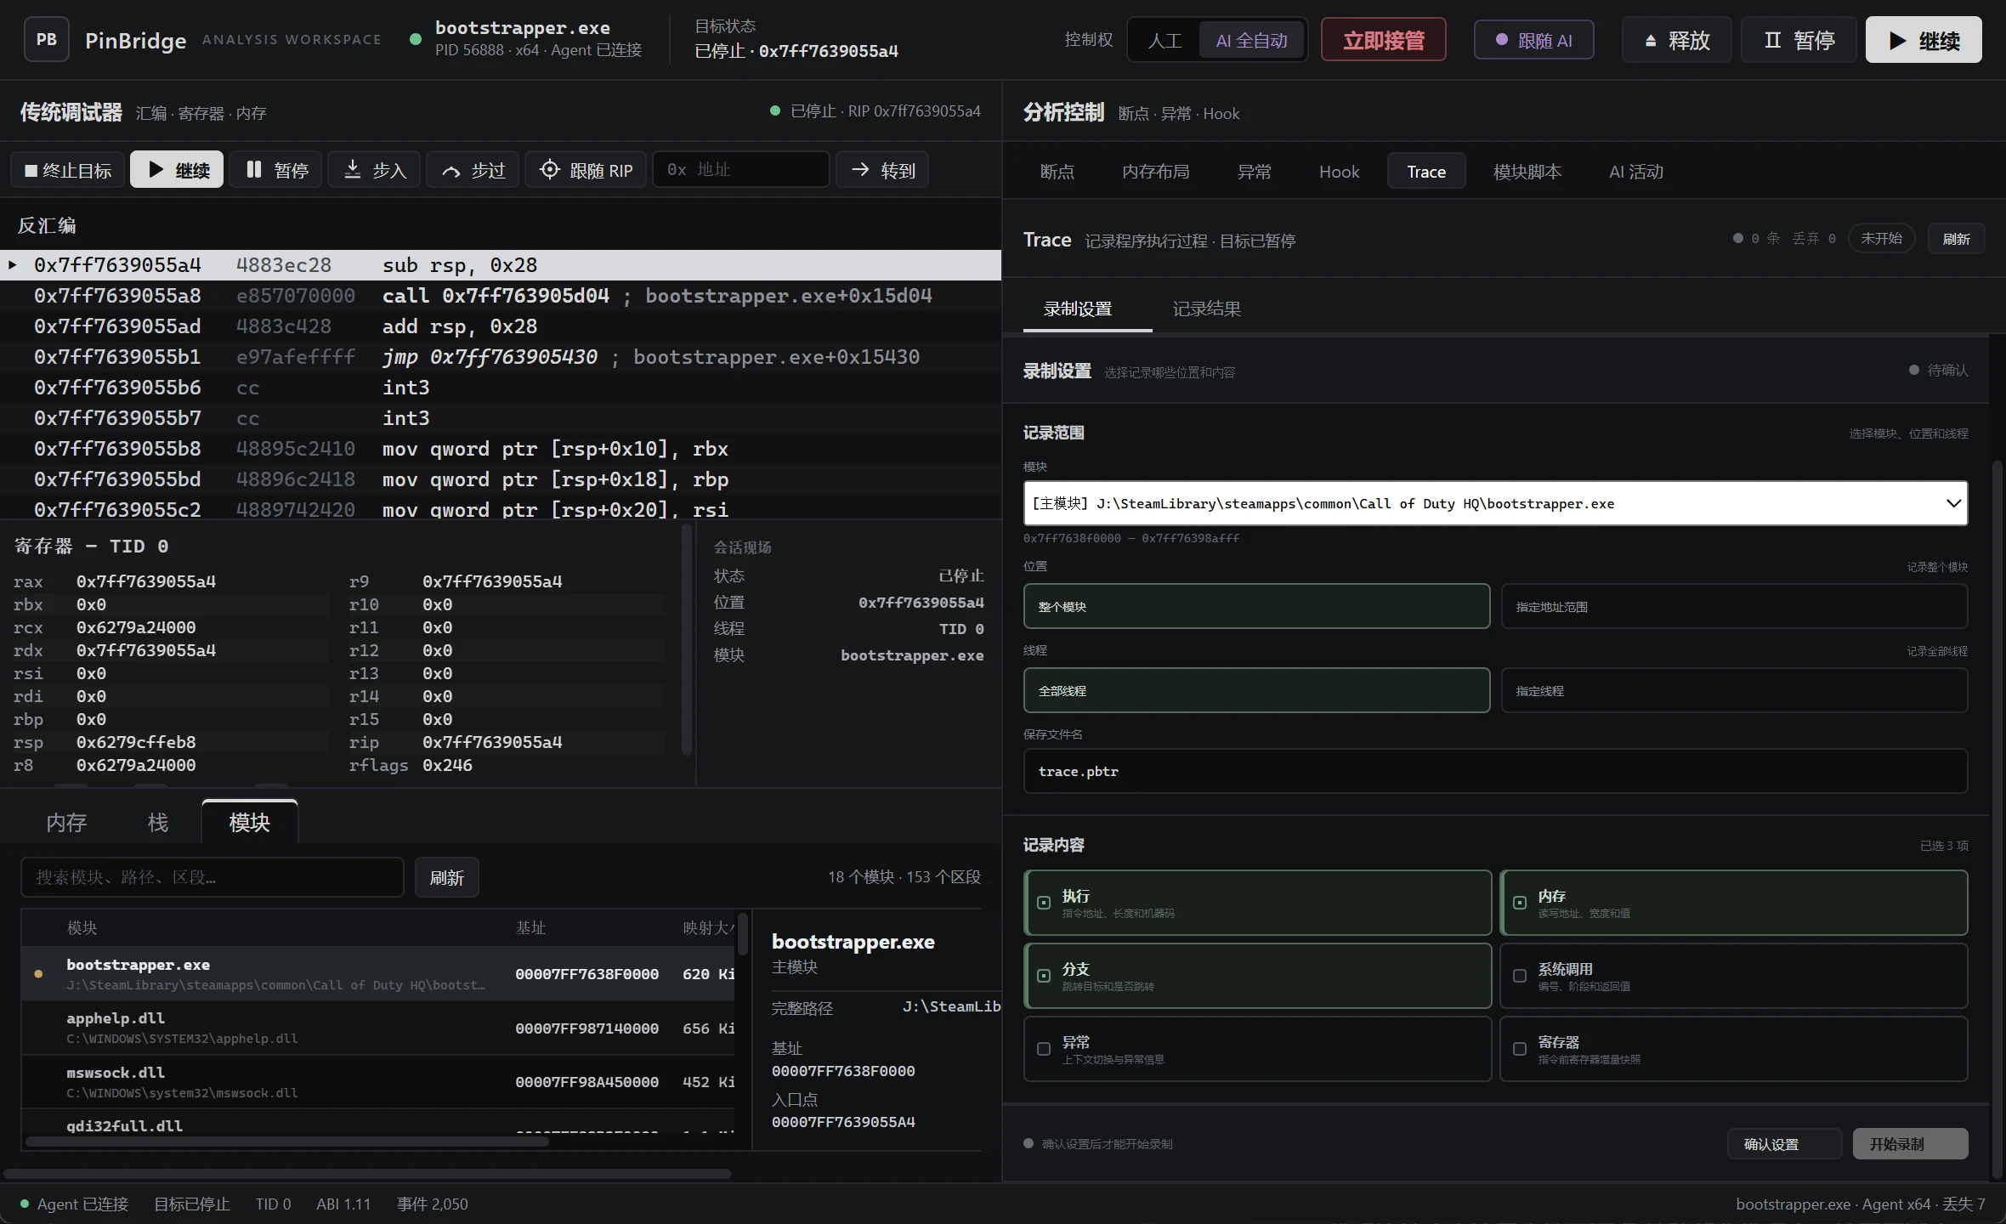Enable the 寄存器 record content checkbox

point(1520,1049)
